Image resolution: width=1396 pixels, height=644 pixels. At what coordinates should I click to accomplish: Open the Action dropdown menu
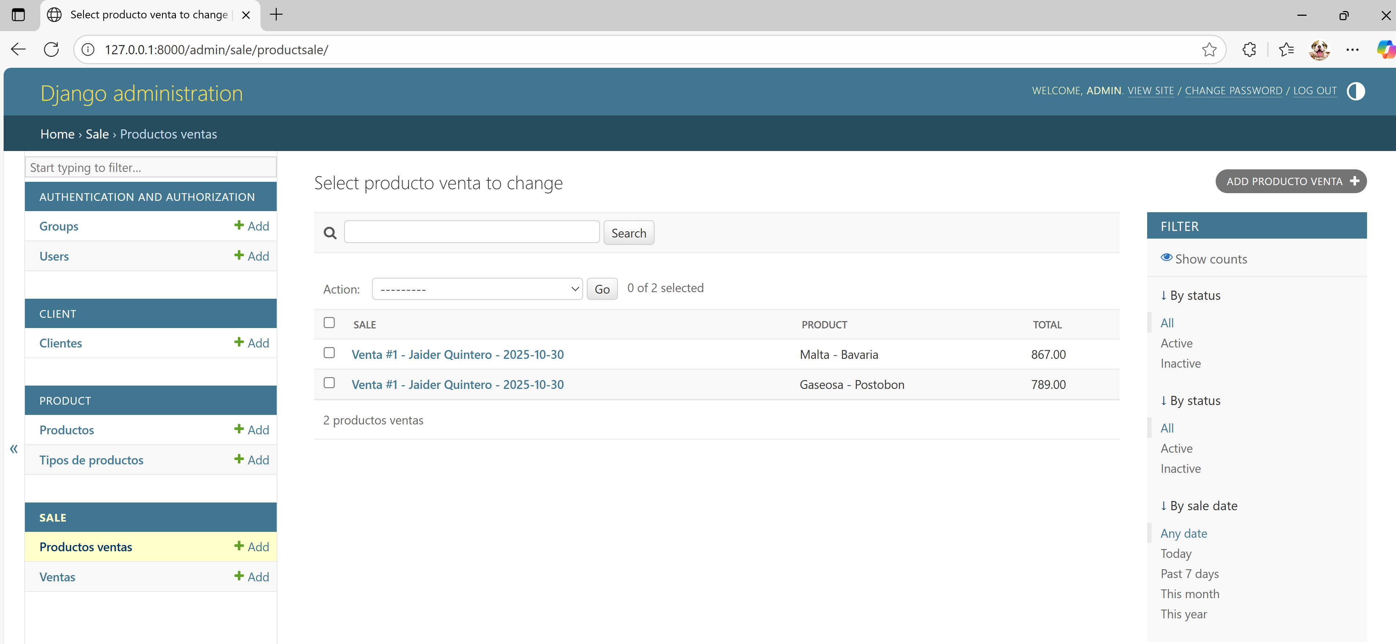point(477,289)
